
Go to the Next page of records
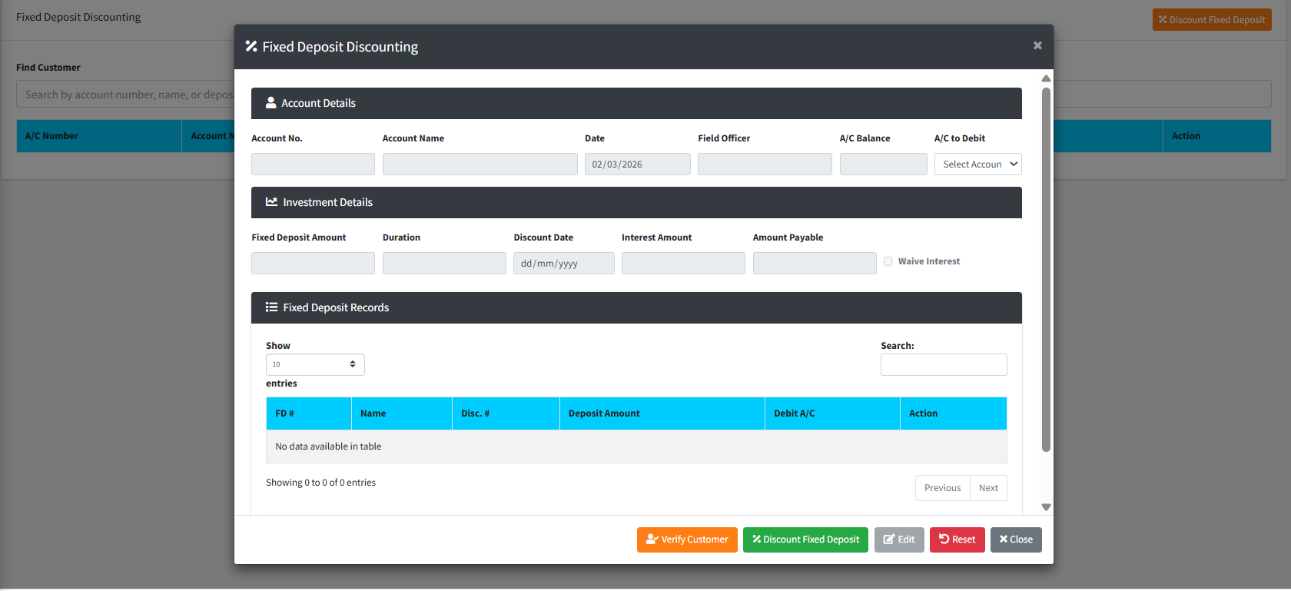pyautogui.click(x=988, y=488)
